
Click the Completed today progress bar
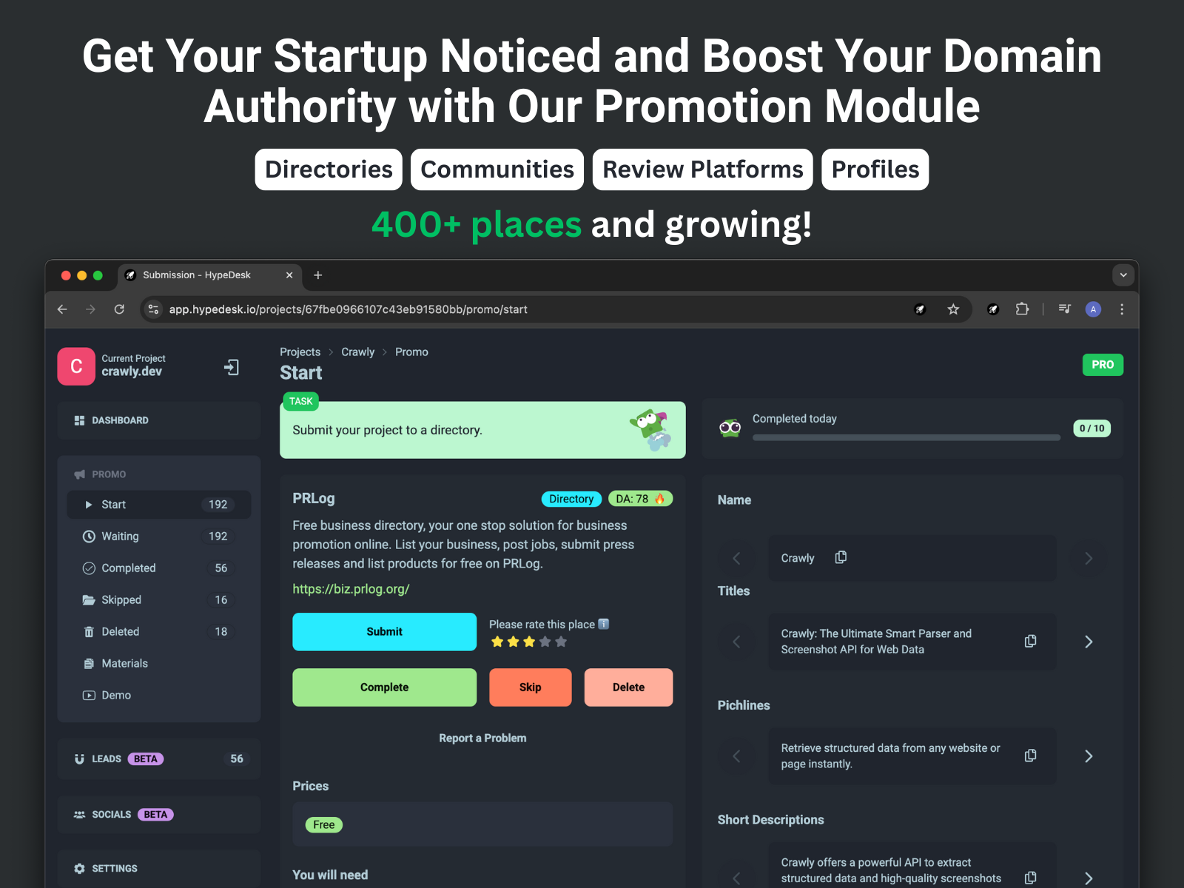(x=906, y=437)
